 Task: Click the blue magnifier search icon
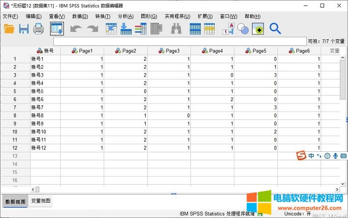[275, 28]
